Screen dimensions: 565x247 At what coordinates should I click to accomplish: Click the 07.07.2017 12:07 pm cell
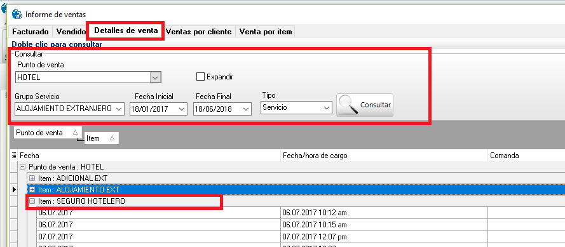point(384,237)
